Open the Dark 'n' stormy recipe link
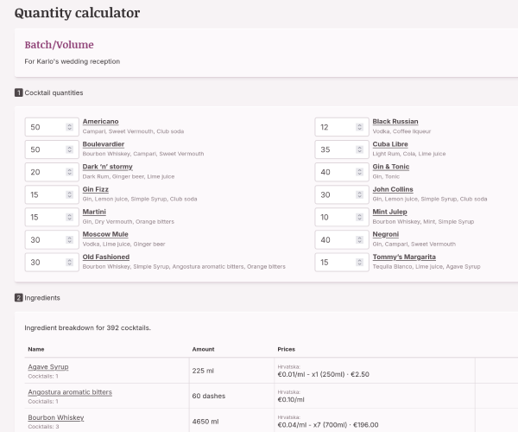 (x=107, y=167)
